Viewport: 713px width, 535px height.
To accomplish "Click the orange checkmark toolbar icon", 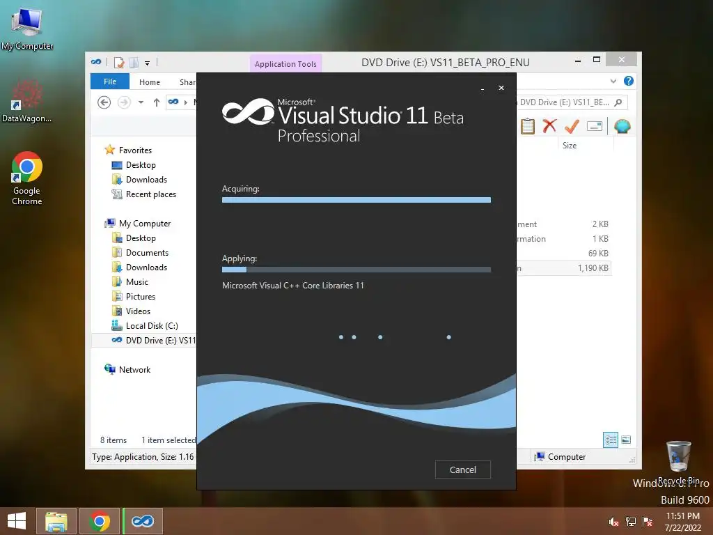I will tap(572, 126).
